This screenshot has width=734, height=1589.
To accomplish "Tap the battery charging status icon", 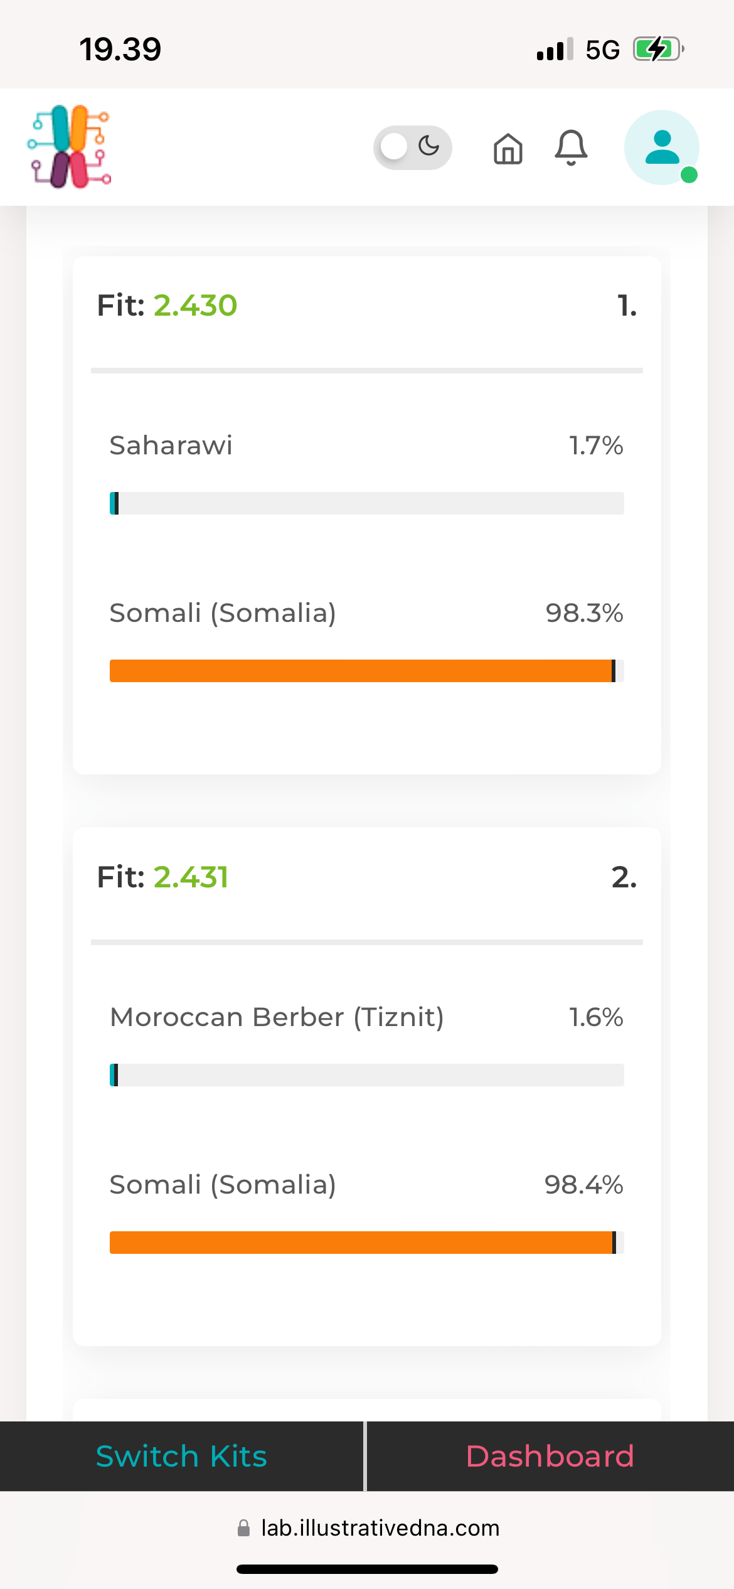I will coord(657,49).
